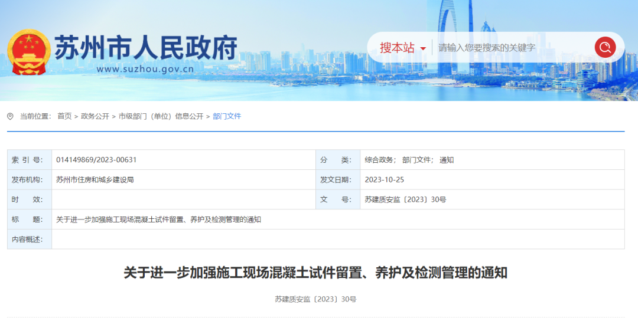Click the www.suzhou.gov.cn URL text
638x318 pixels.
(145, 70)
